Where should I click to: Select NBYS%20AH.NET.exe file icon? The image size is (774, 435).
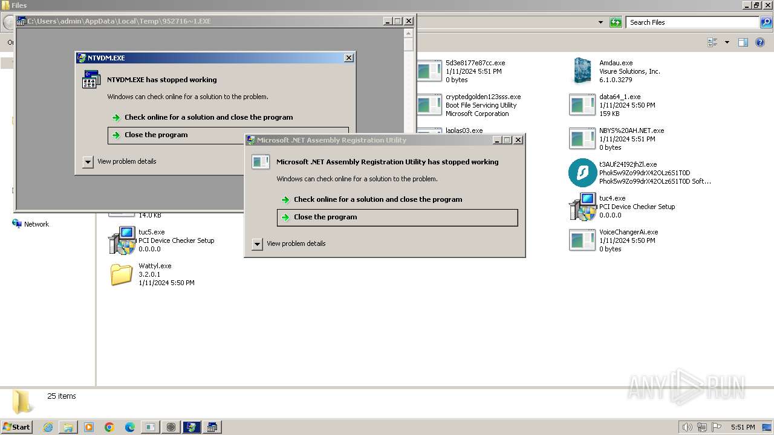point(582,138)
